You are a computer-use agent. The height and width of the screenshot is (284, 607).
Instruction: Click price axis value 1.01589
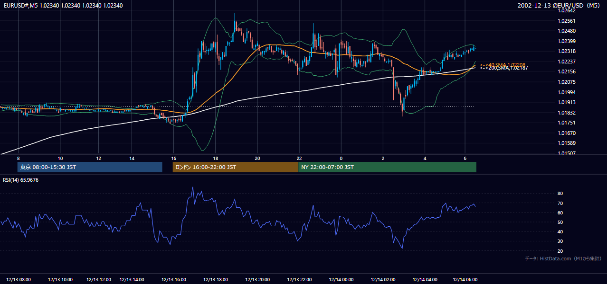click(567, 143)
